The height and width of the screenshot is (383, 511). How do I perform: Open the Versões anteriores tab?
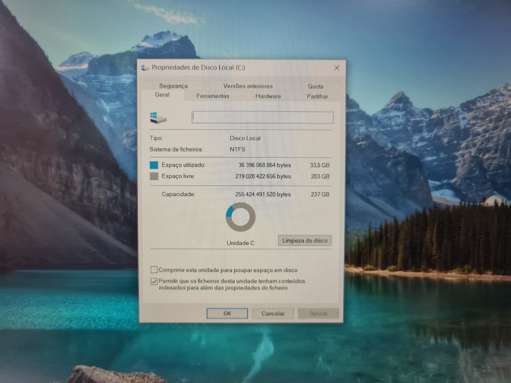coord(248,86)
